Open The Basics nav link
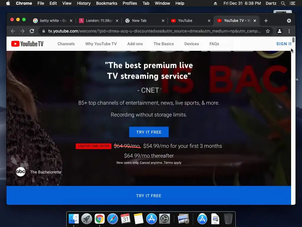Image resolution: width=302 pixels, height=227 pixels. [x=163, y=44]
